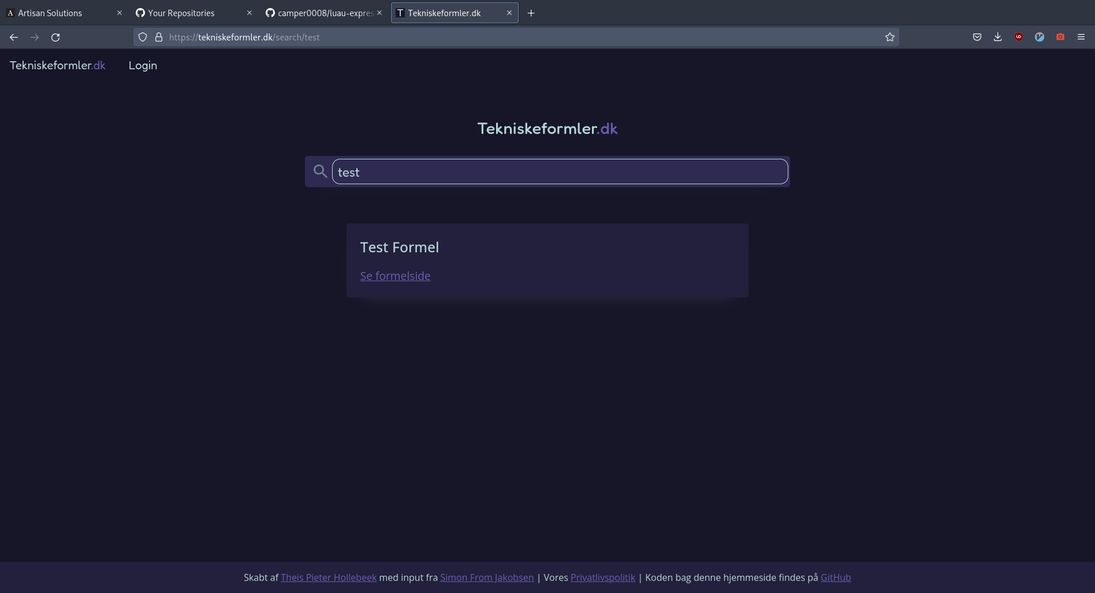Reload the current page

55,38
